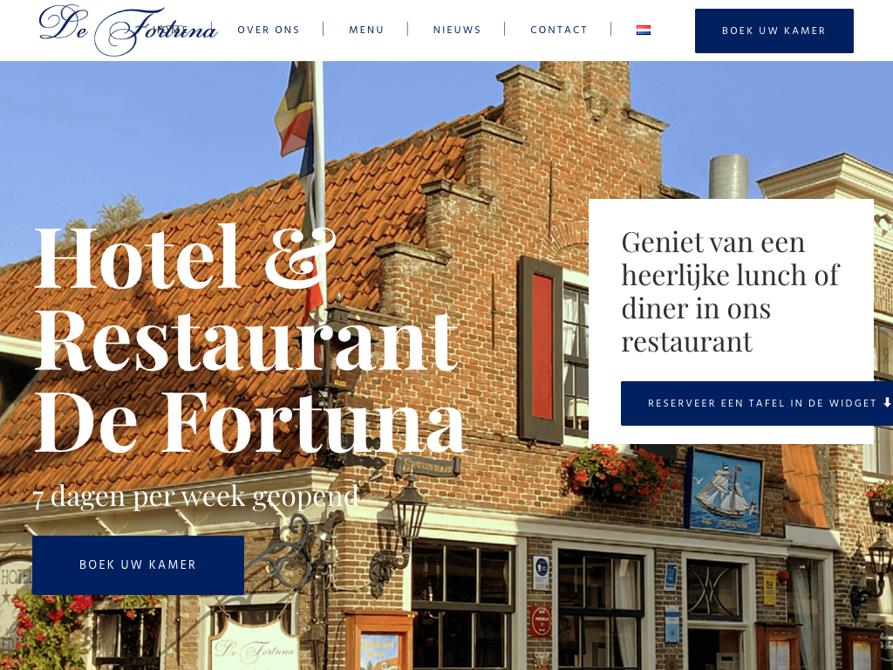Click the sailing ship sign on the facade
Image resolution: width=893 pixels, height=670 pixels.
[724, 490]
